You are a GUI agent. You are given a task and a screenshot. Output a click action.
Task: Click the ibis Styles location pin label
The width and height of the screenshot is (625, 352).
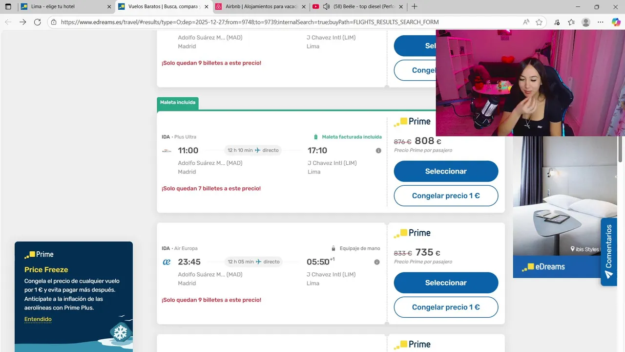pos(584,249)
